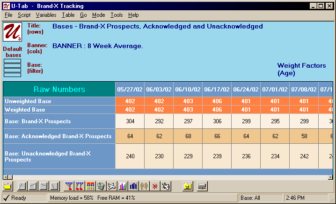336x204 pixels.
Task: Open the colored table grid icon
Action: pos(90,186)
